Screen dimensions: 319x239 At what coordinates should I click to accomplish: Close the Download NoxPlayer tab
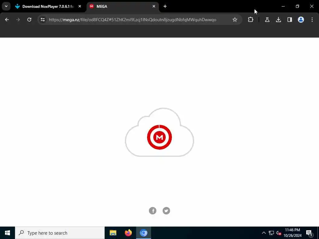coord(80,7)
